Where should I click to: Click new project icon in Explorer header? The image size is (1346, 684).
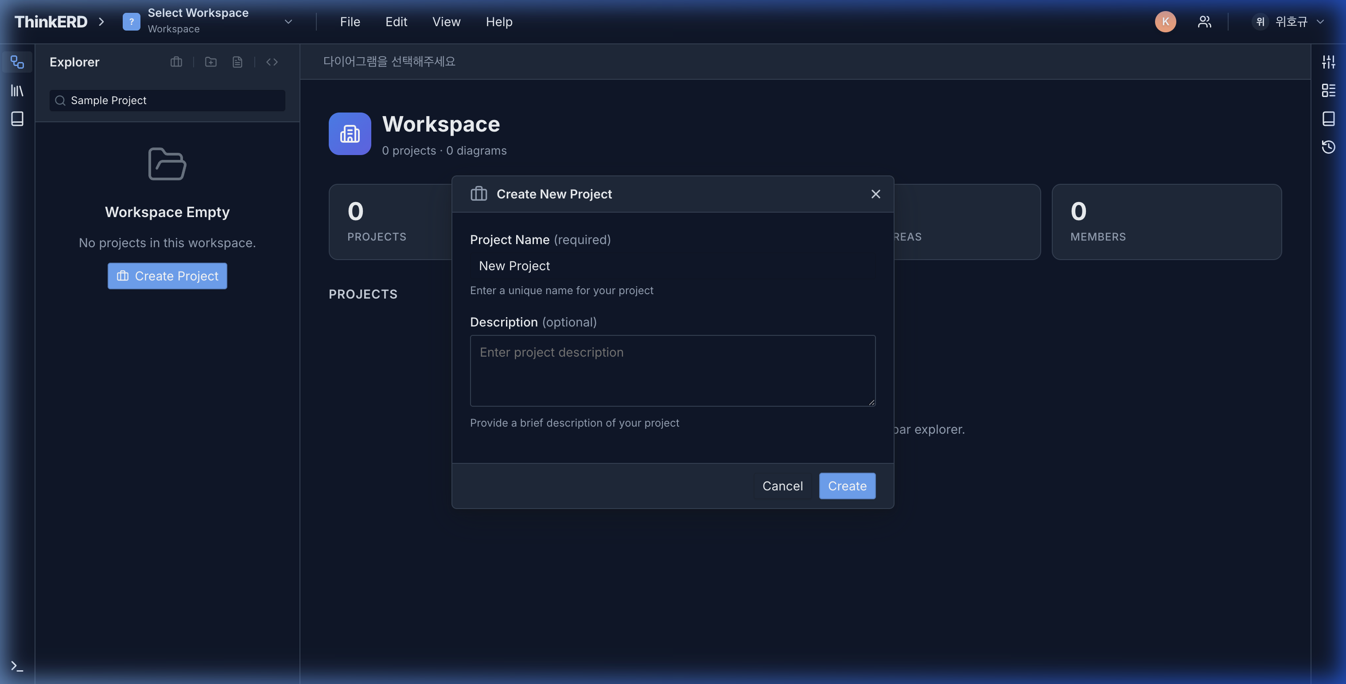(176, 62)
